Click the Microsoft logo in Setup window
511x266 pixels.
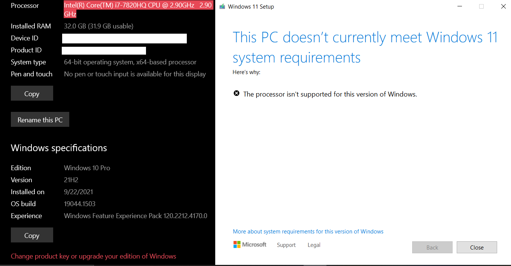(x=250, y=245)
